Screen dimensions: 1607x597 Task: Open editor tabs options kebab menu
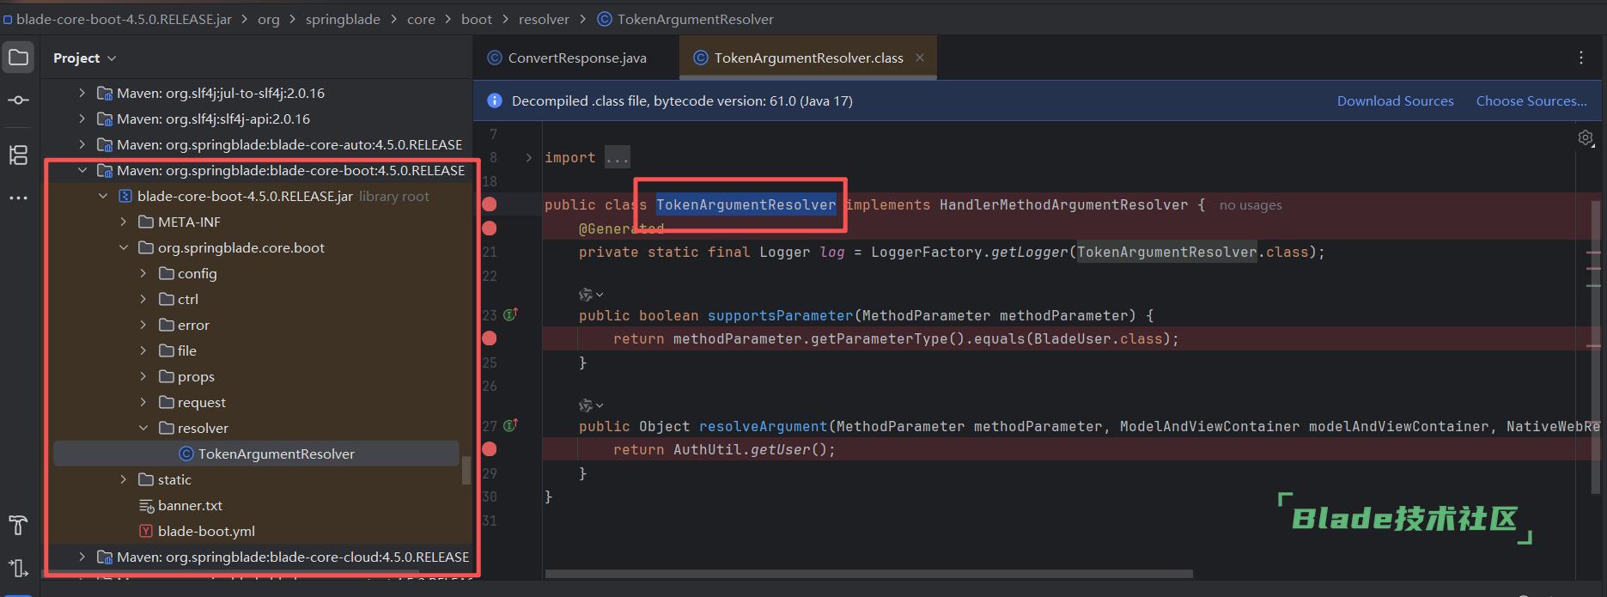coord(1580,58)
